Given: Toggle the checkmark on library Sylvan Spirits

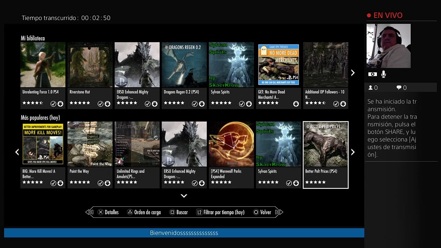Looking at the screenshot, I should (x=242, y=104).
